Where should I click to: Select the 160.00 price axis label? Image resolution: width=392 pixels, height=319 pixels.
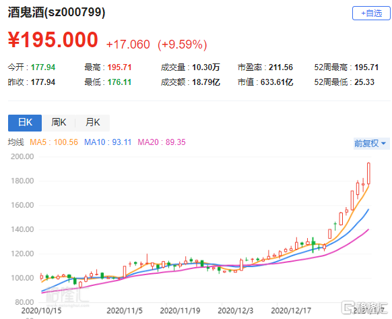click(x=22, y=205)
